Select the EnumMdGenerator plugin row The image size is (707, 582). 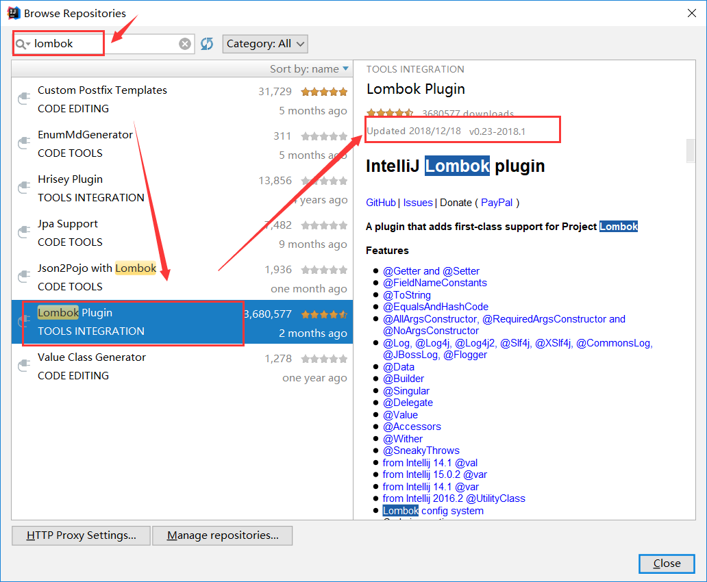point(182,144)
